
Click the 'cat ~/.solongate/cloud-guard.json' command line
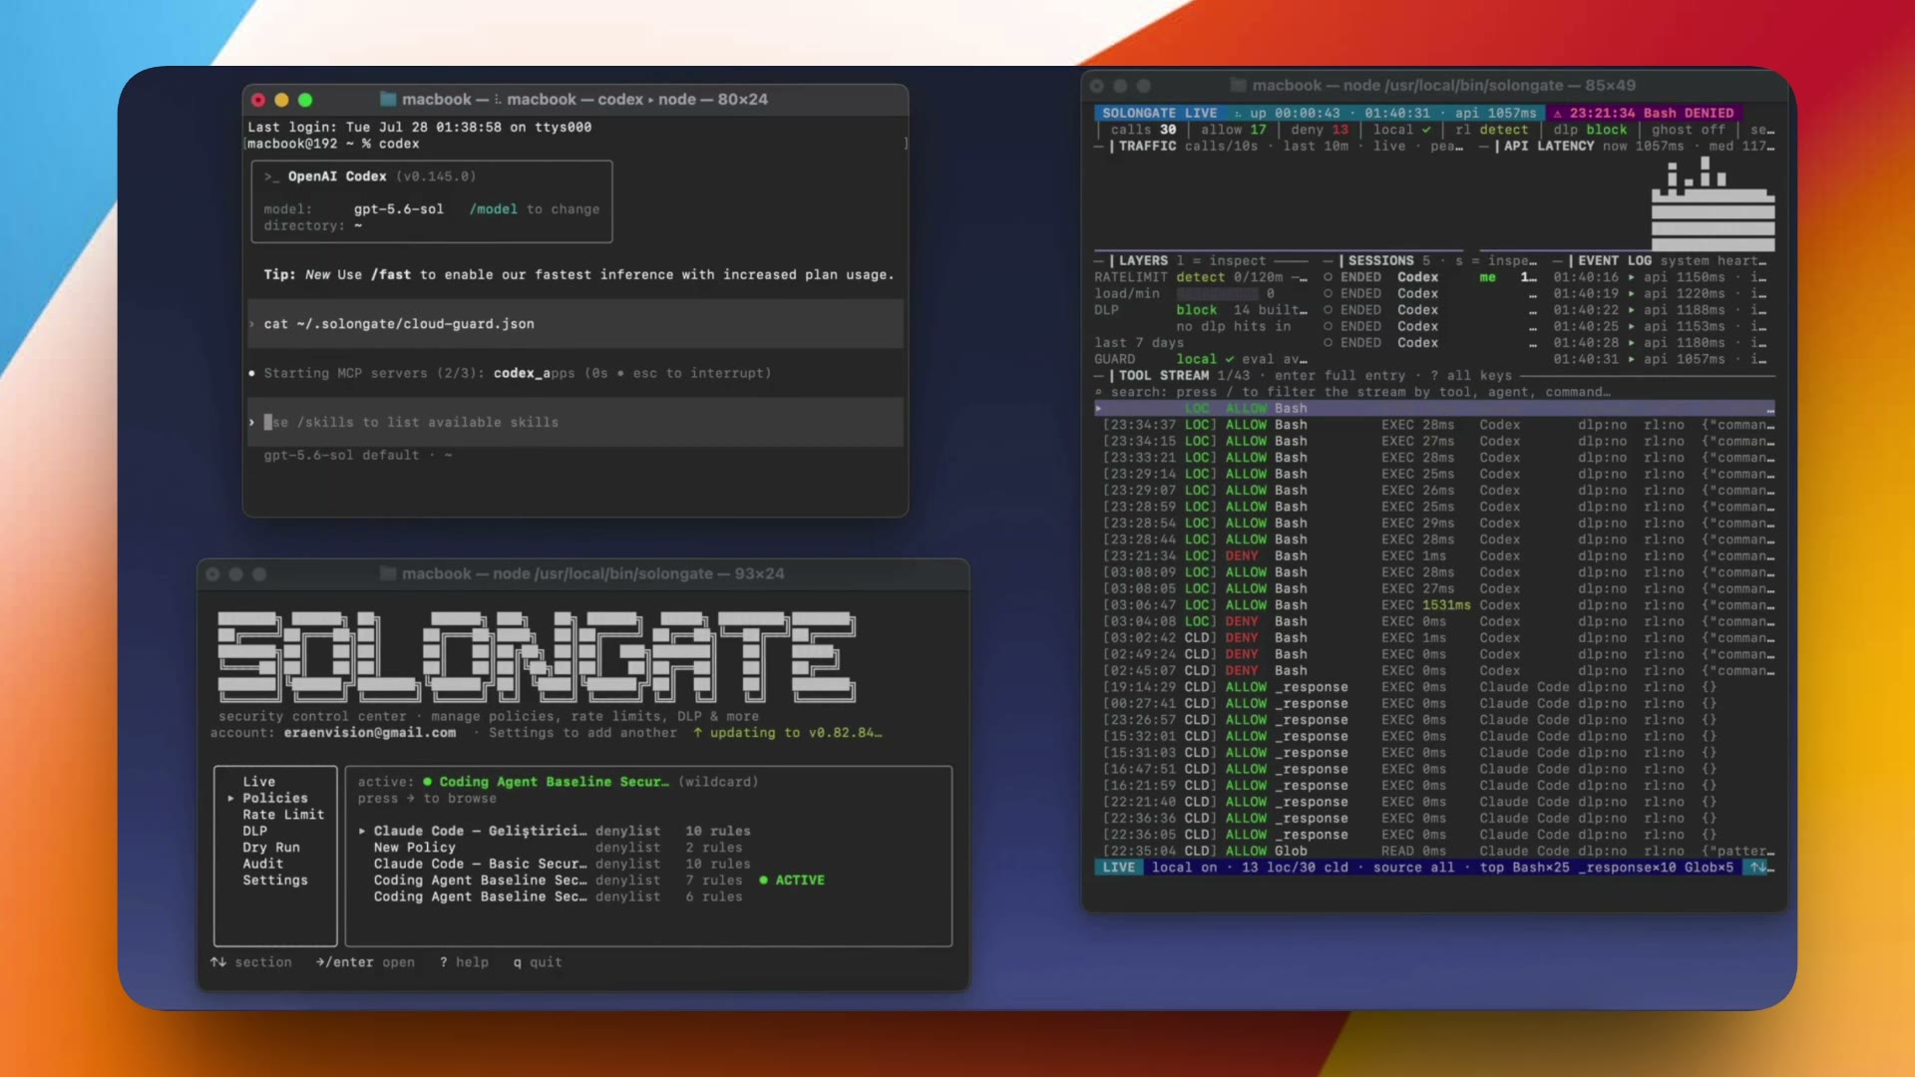399,324
